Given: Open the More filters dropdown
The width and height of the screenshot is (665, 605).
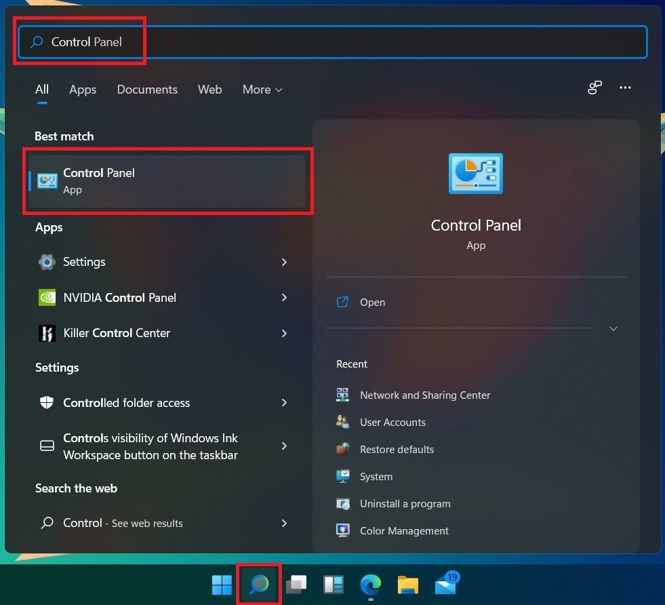Looking at the screenshot, I should point(262,90).
